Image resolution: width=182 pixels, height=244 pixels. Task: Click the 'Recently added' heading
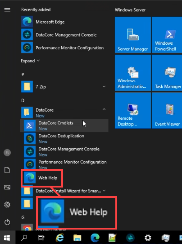[36, 9]
